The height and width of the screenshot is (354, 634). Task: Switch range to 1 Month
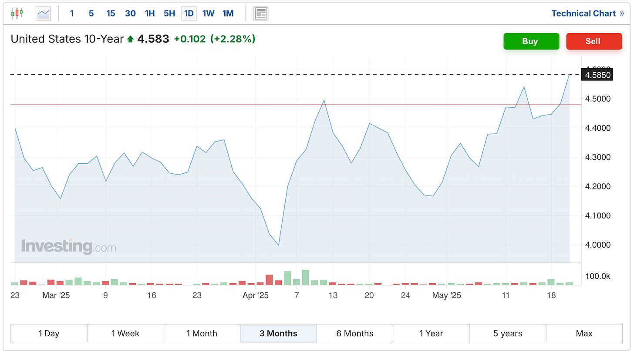tap(202, 334)
